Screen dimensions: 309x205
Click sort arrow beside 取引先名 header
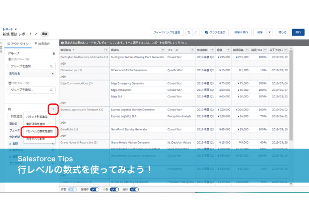[74, 50]
